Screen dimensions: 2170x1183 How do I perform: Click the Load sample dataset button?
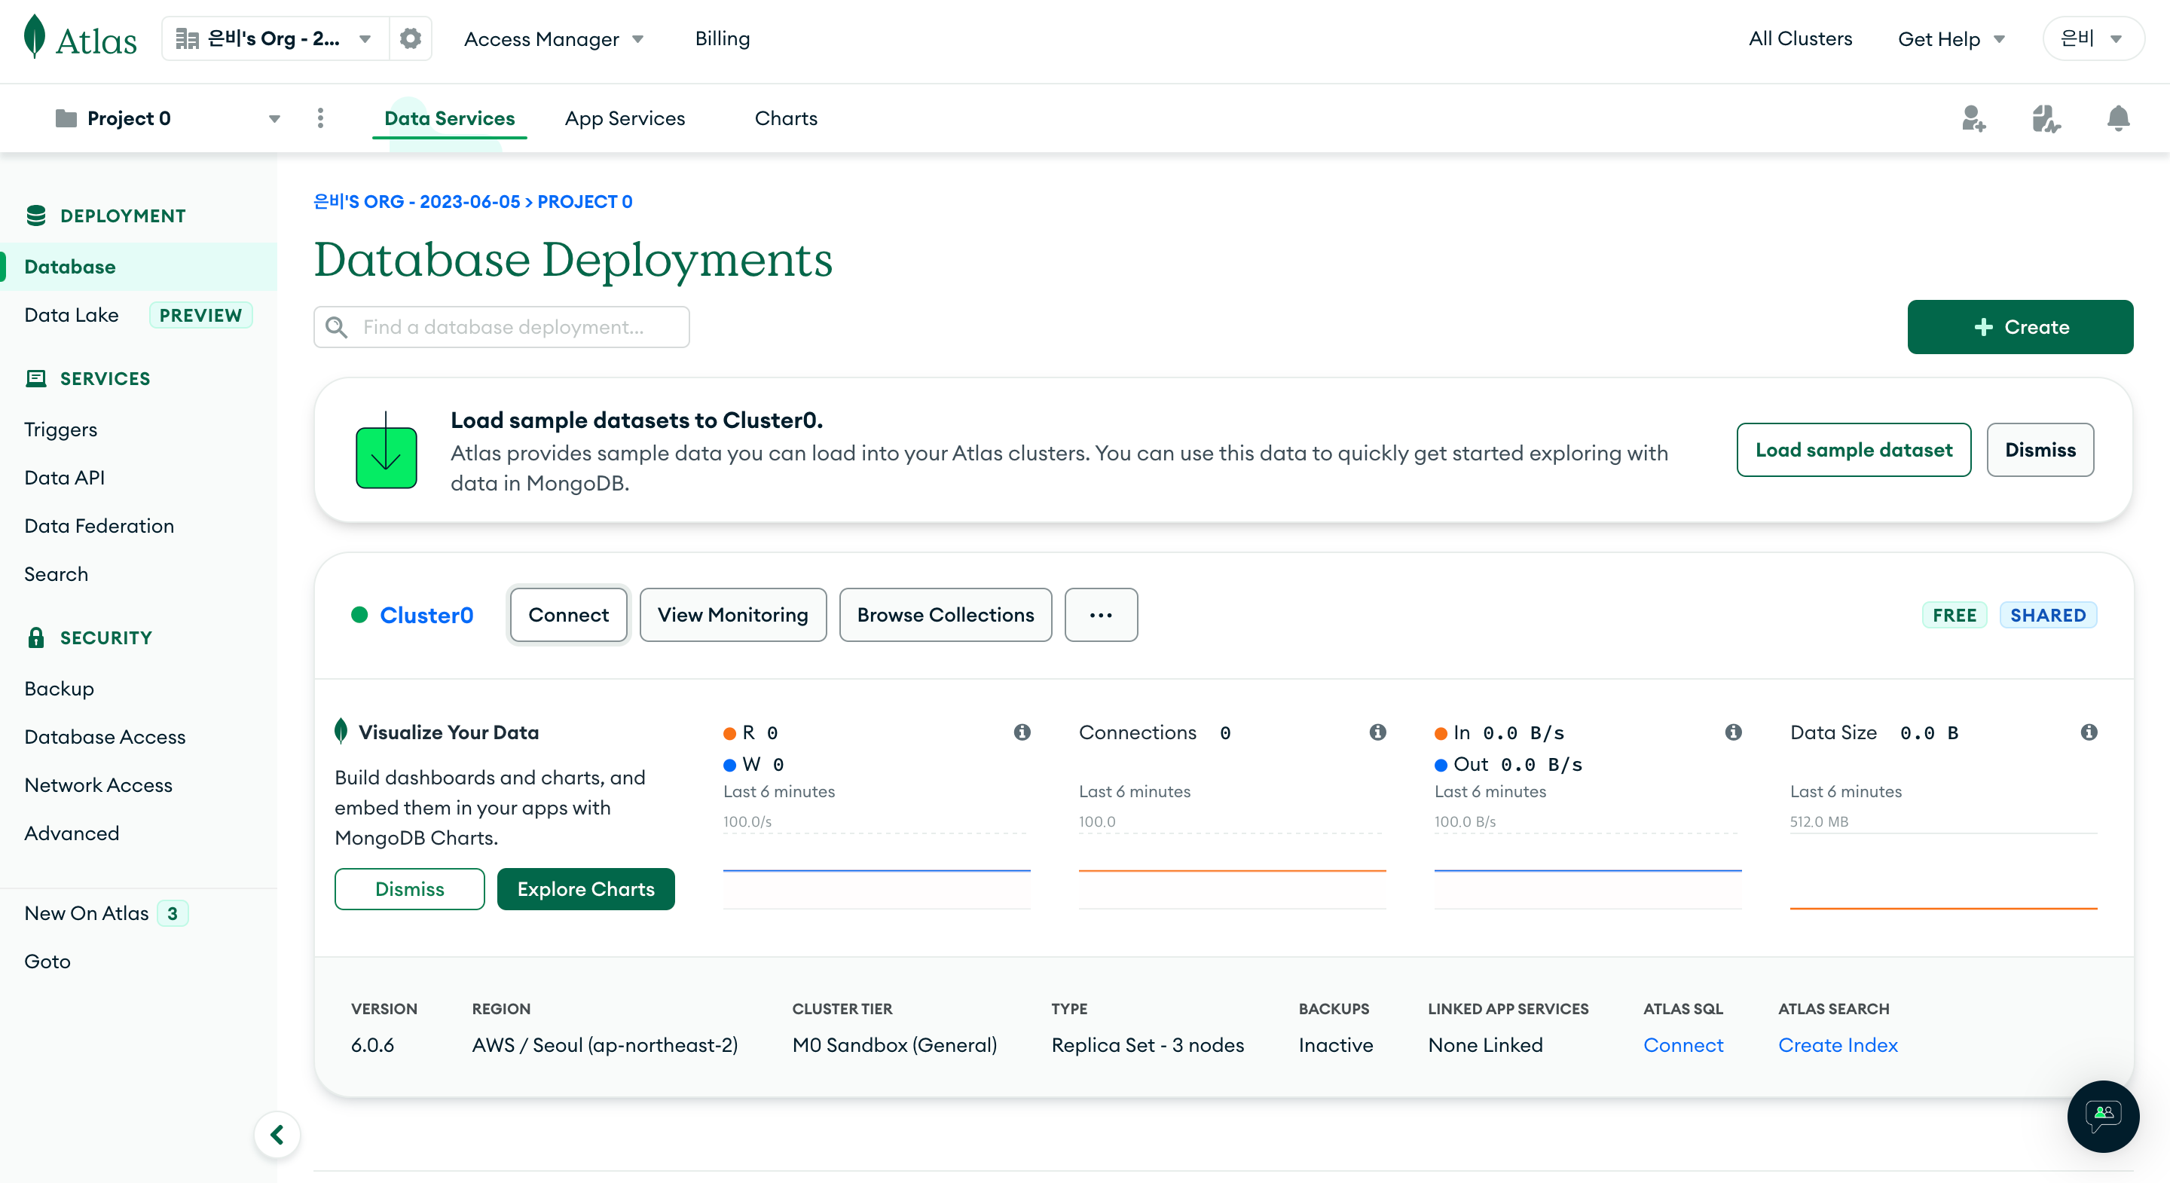click(x=1853, y=450)
